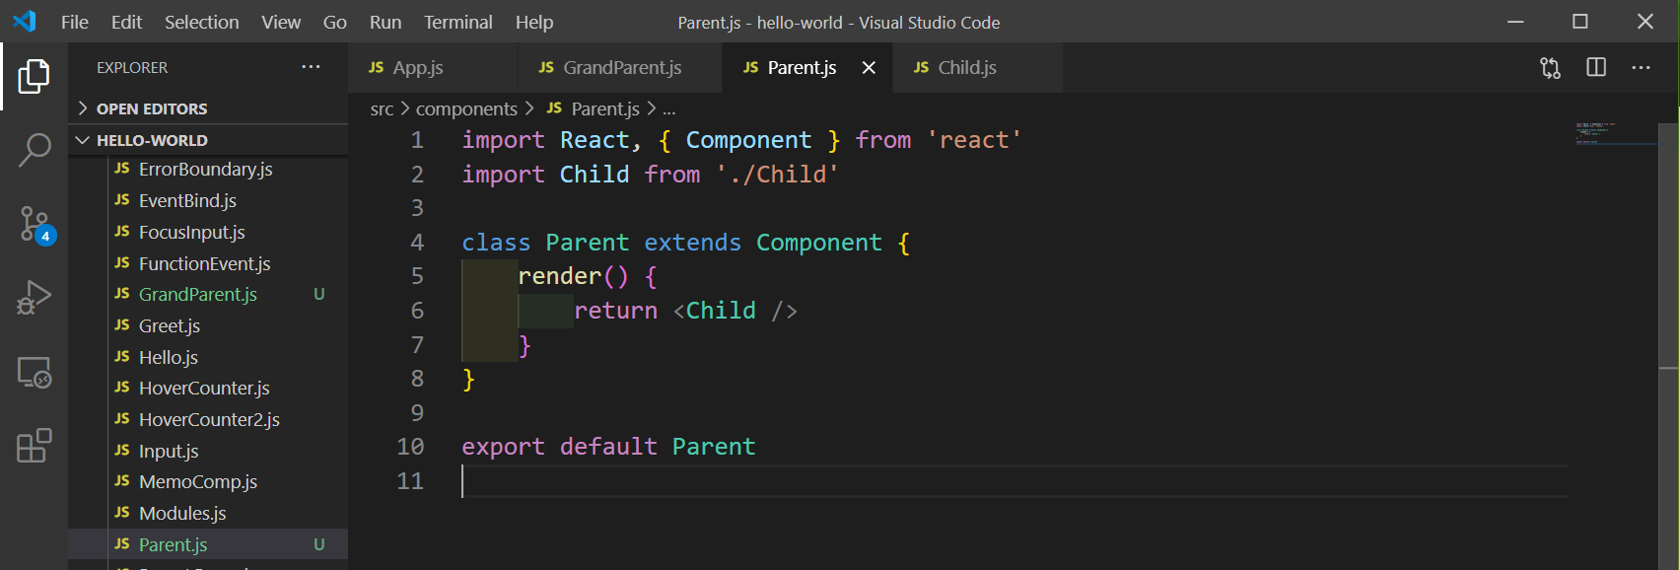
Task: Open EventBind.js in explorer
Action: point(208,200)
